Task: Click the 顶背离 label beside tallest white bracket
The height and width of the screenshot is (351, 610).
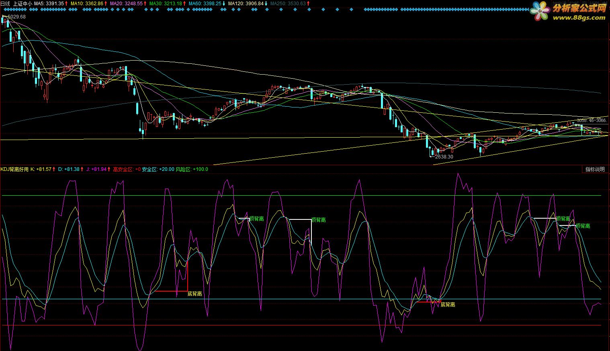Action: [x=319, y=220]
